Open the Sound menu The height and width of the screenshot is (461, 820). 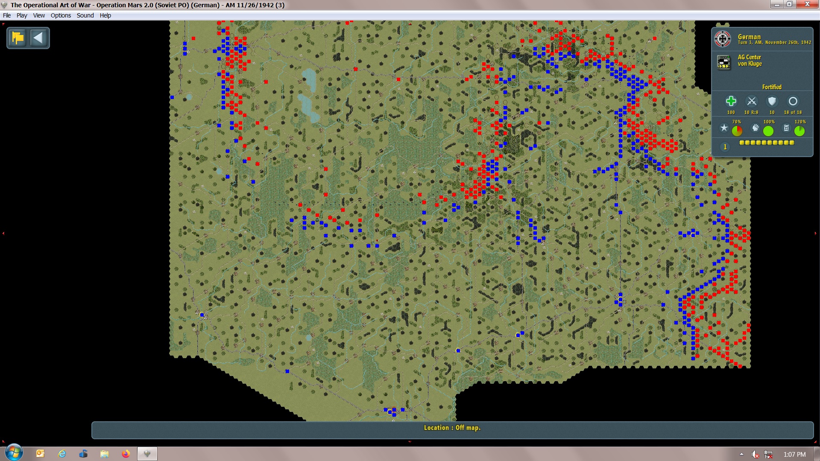tap(85, 15)
